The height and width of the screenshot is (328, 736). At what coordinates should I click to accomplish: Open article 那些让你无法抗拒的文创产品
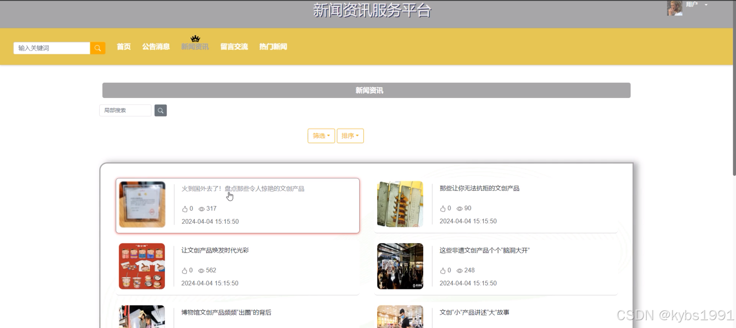pyautogui.click(x=479, y=188)
